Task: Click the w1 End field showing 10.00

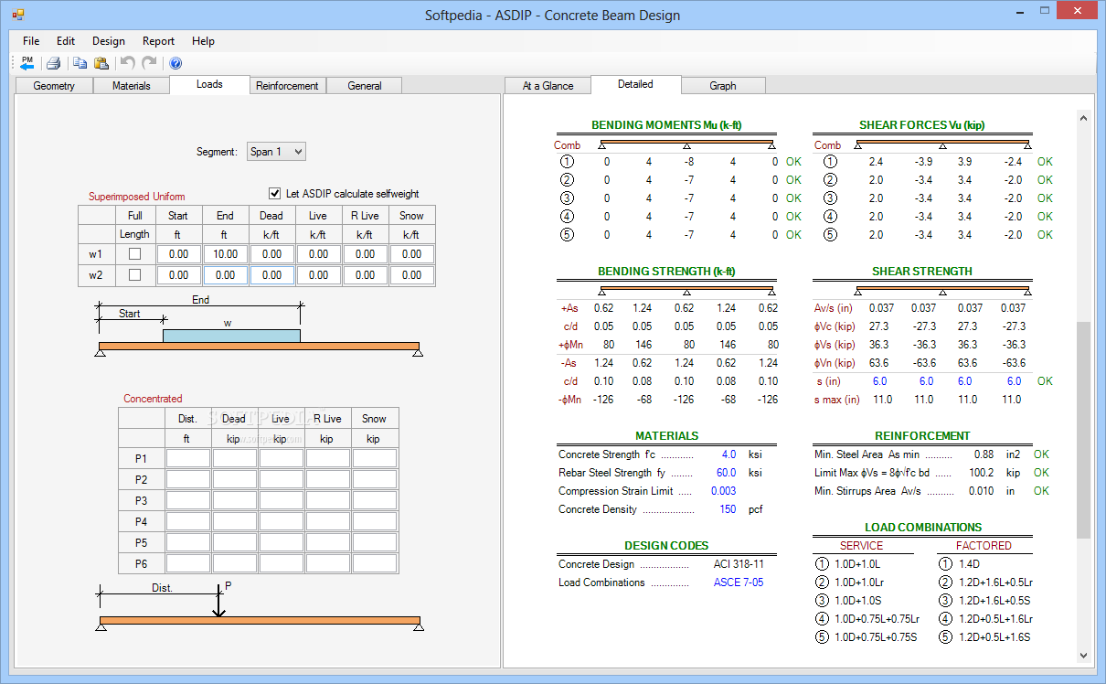Action: 226,254
